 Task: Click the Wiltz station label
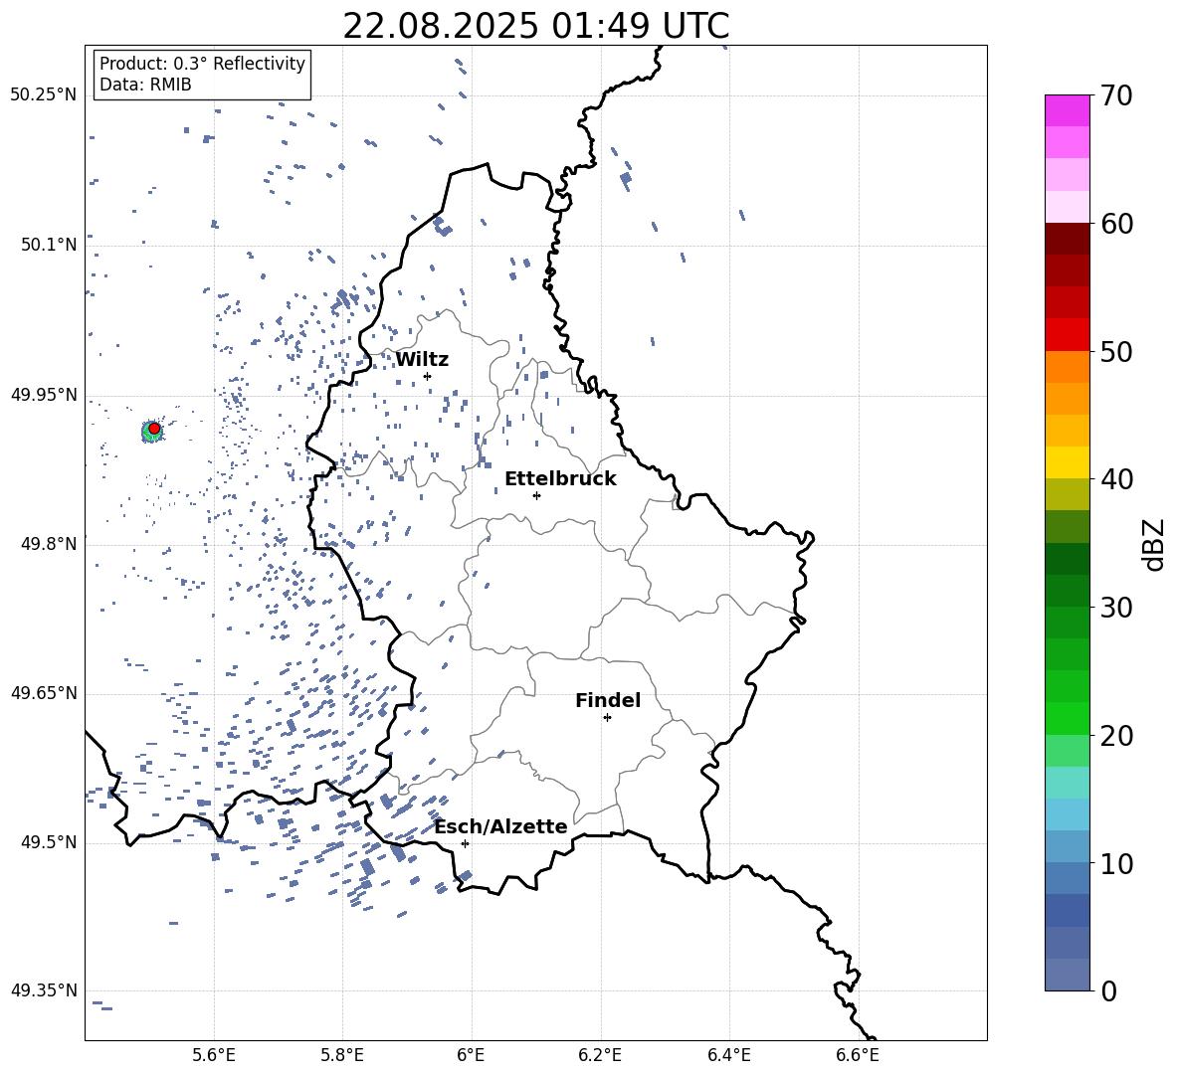(x=422, y=360)
